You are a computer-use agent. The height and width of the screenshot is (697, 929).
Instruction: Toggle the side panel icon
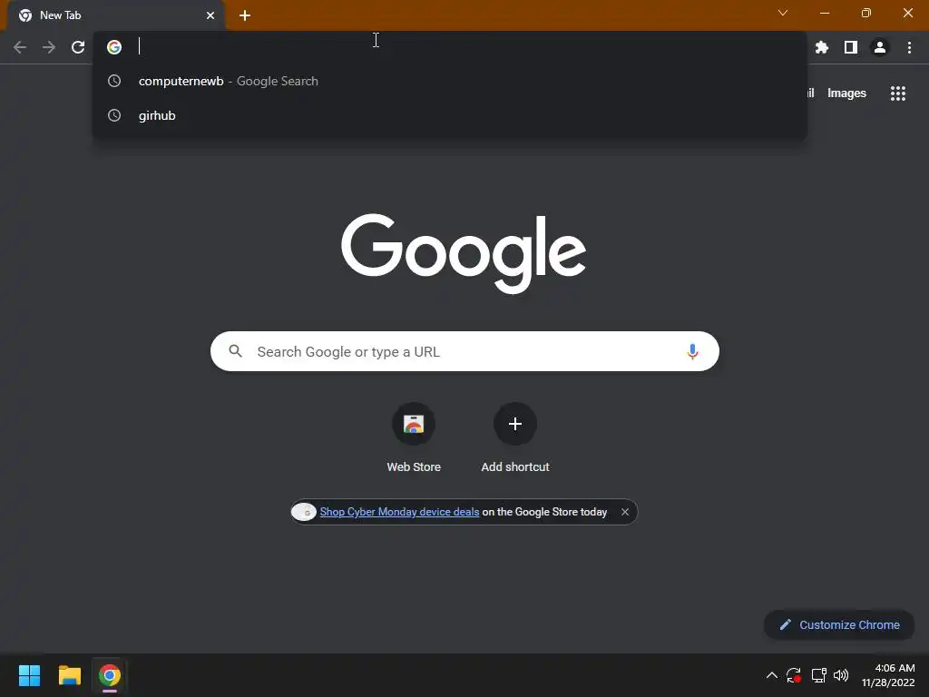coord(851,47)
